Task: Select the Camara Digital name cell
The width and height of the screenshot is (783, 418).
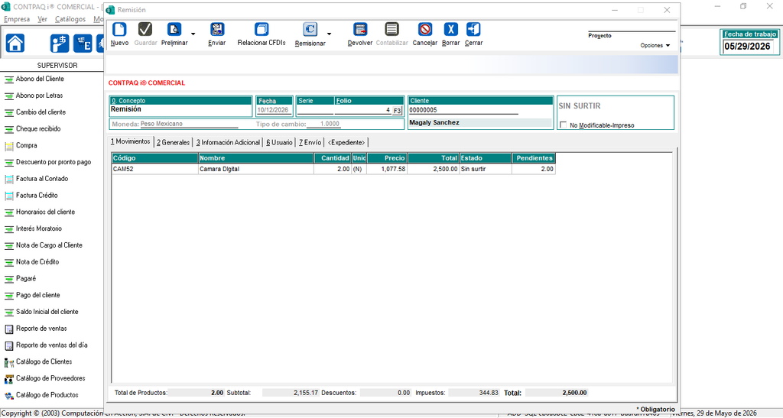Action: click(256, 169)
